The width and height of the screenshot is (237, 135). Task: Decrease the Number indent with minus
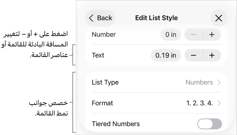194,35
